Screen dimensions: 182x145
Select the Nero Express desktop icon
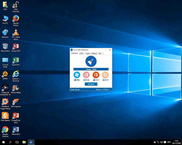pos(16,103)
